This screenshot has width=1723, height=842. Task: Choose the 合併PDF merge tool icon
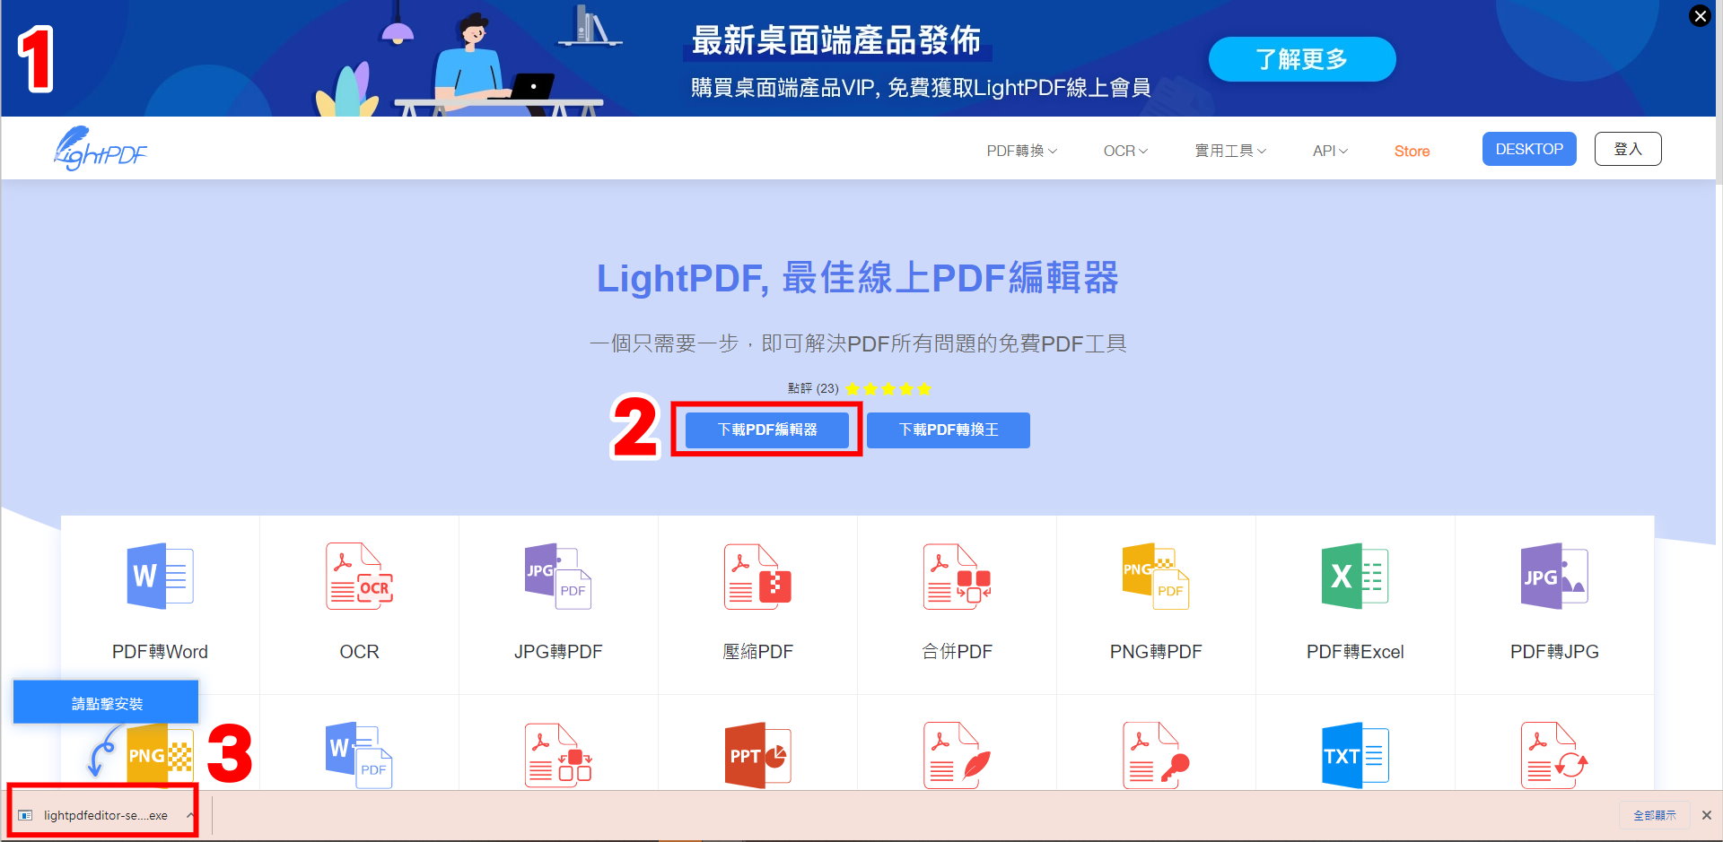(957, 576)
